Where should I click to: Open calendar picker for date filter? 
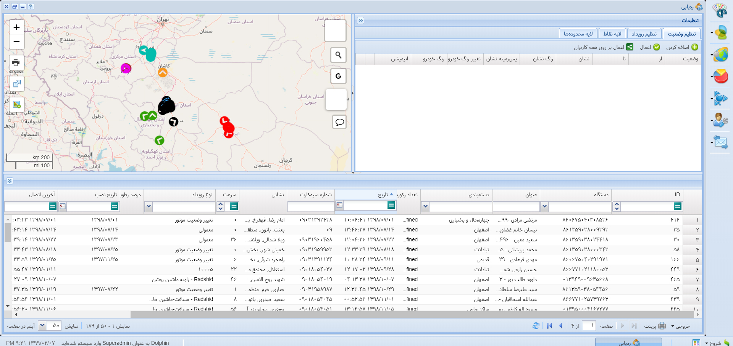point(339,205)
